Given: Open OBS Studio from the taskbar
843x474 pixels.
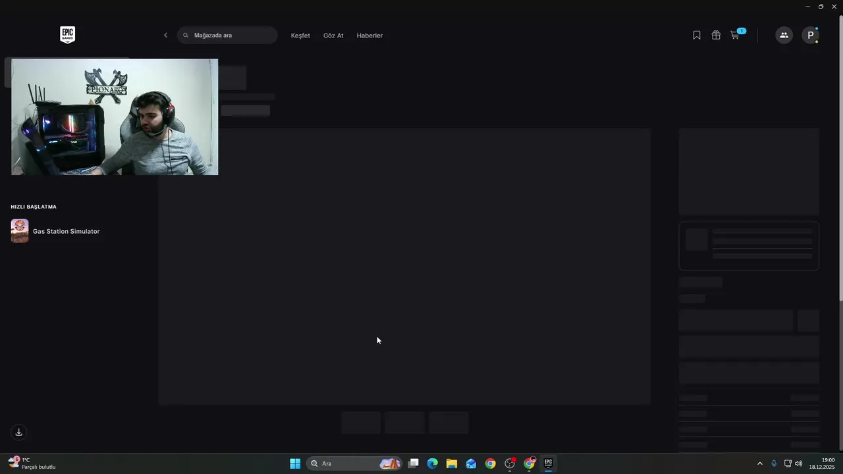Looking at the screenshot, I should (x=510, y=463).
